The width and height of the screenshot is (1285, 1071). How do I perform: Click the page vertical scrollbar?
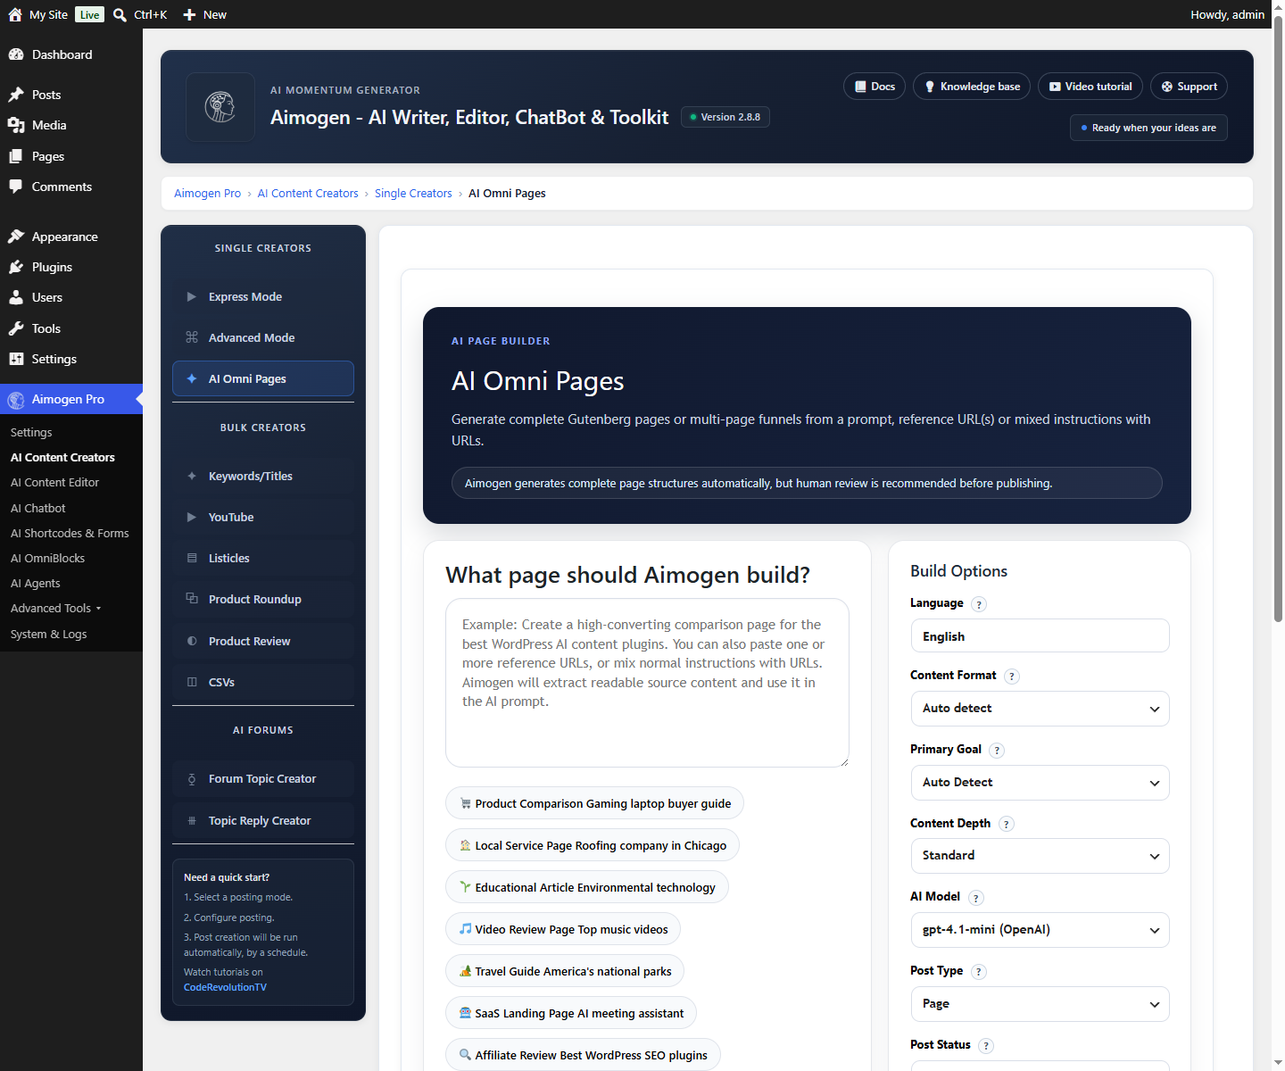[1278, 318]
